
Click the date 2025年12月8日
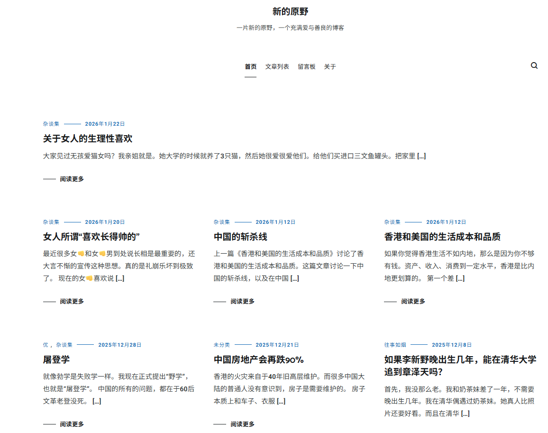(x=451, y=345)
